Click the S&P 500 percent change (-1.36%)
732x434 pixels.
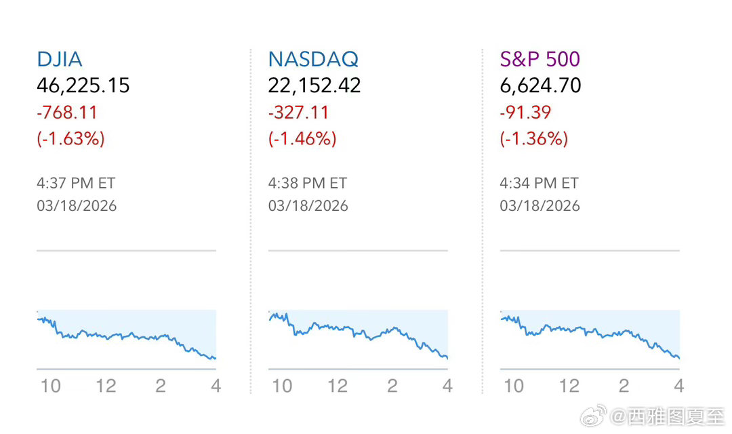click(534, 138)
